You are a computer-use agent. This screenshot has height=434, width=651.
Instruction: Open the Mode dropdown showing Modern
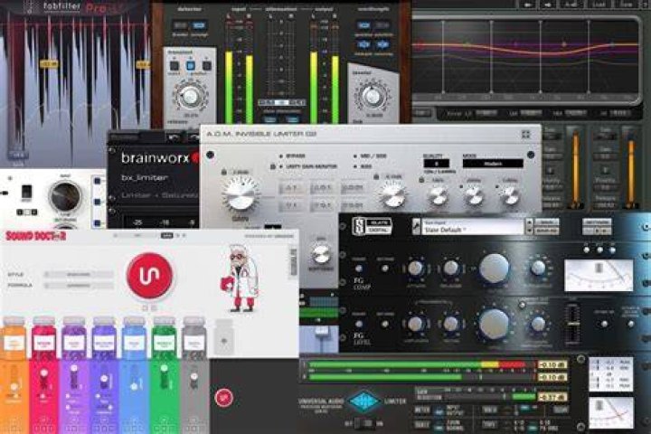493,164
